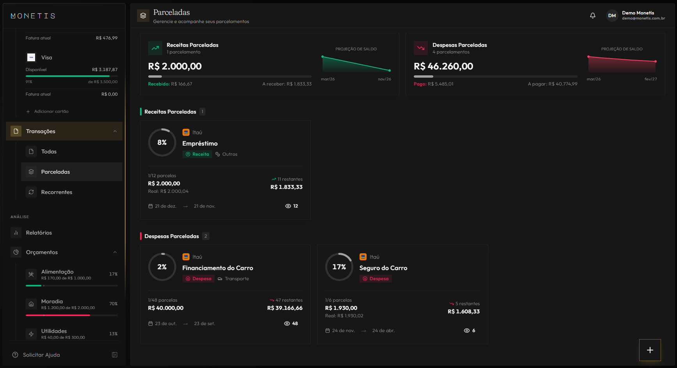Click the DM user avatar
The image size is (677, 368).
click(612, 16)
